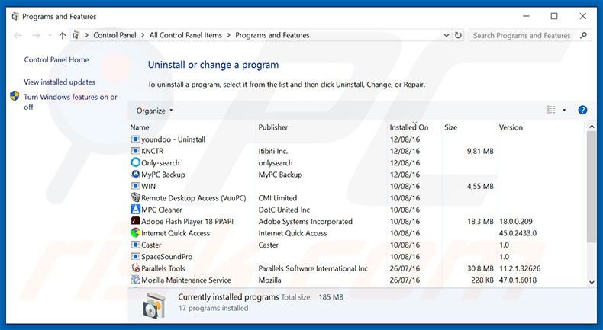603x330 pixels.
Task: Click the title bar Programs and Features icon
Action: [x=15, y=17]
